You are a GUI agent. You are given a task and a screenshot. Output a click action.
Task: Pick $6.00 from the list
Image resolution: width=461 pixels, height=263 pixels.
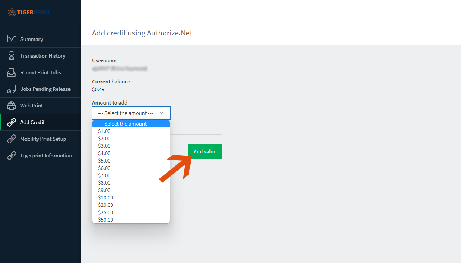(x=131, y=168)
